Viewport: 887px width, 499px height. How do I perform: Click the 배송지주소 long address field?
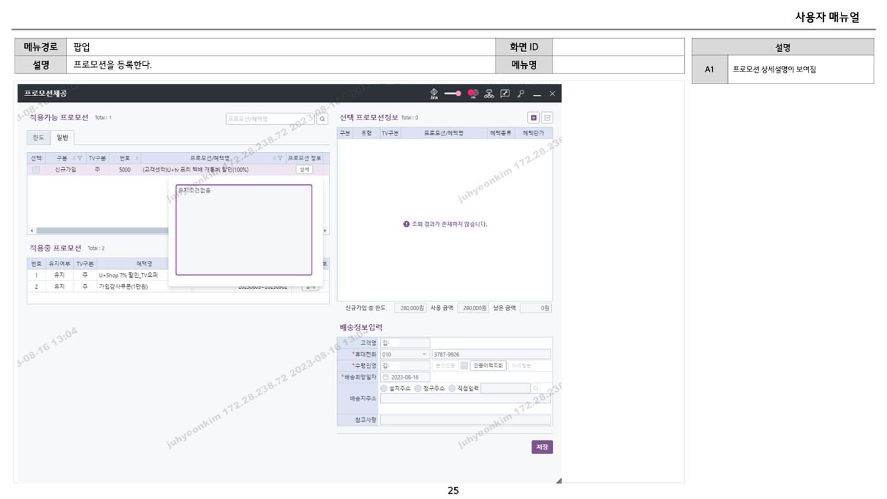click(465, 398)
